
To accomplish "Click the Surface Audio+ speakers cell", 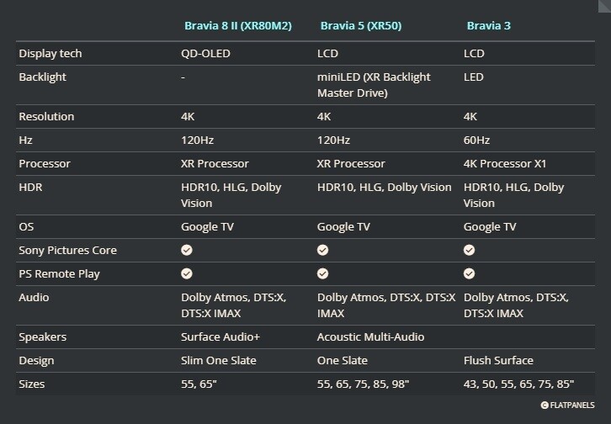I will click(x=220, y=337).
